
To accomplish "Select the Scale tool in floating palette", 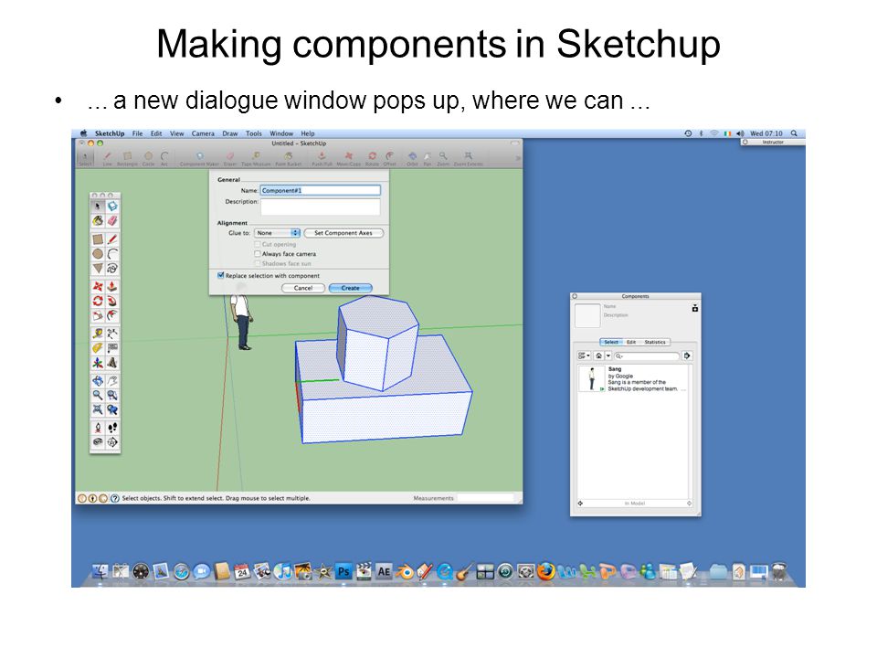I will point(98,315).
